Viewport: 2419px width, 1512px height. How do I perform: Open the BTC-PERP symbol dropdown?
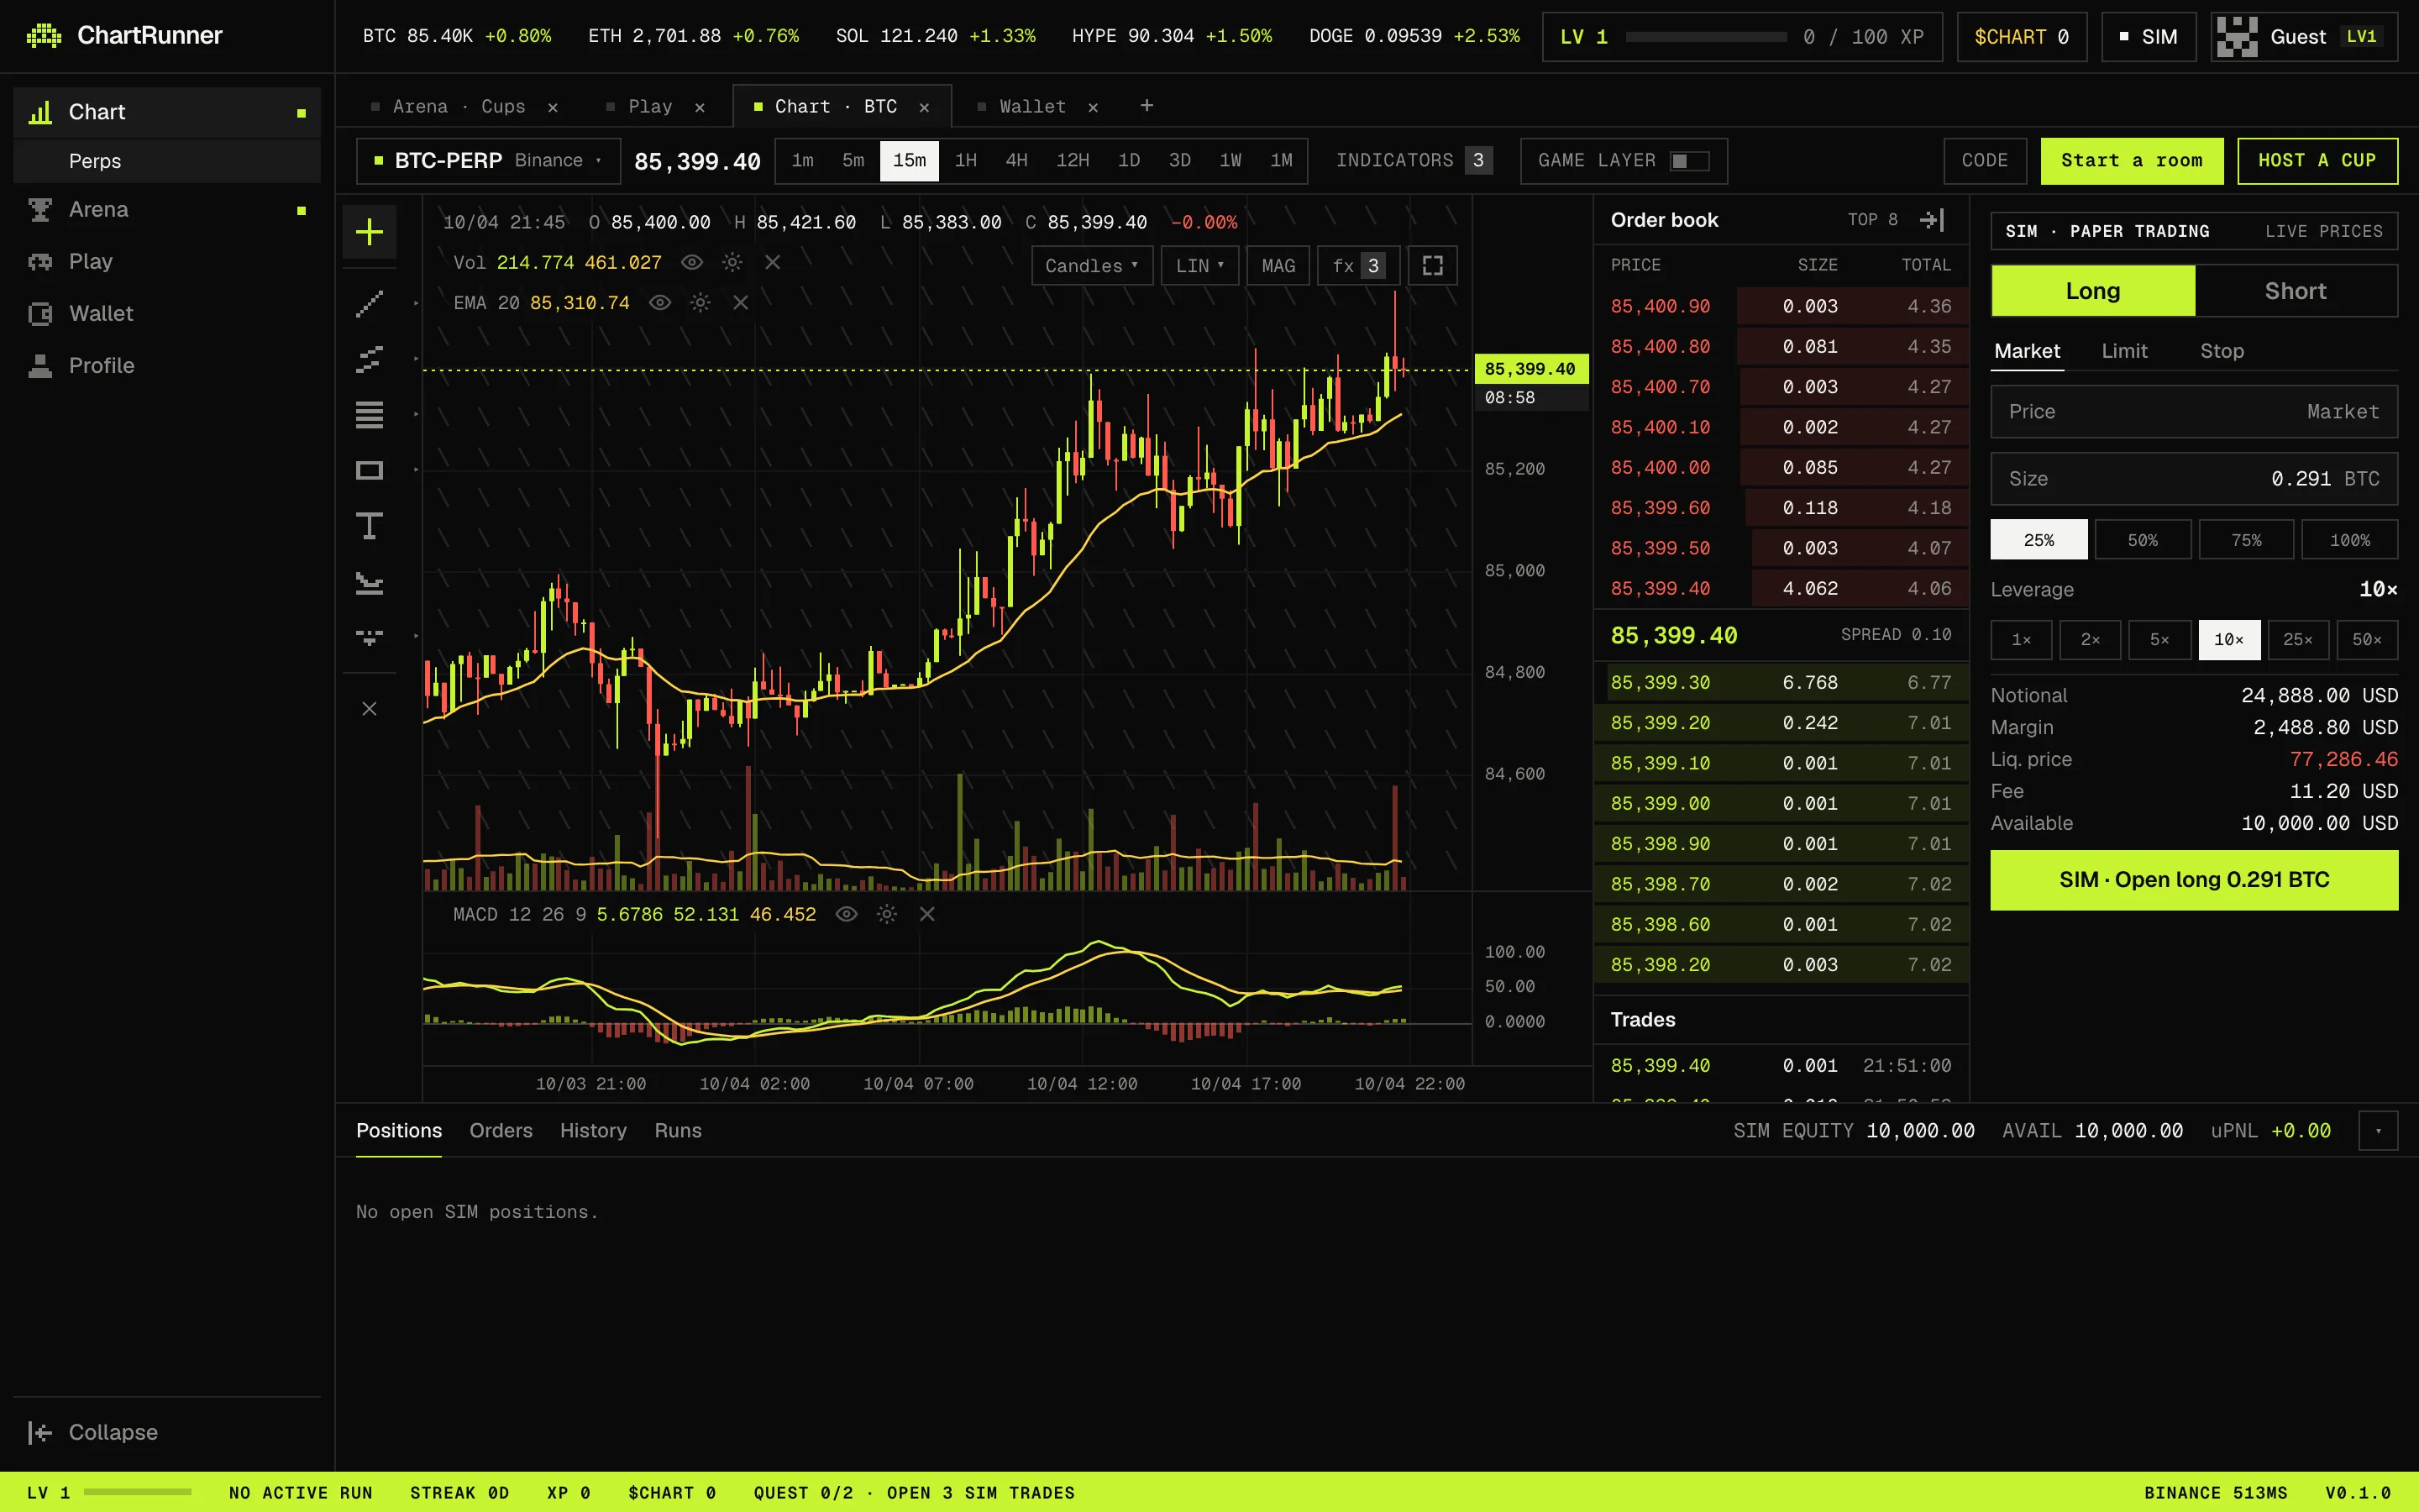click(488, 161)
